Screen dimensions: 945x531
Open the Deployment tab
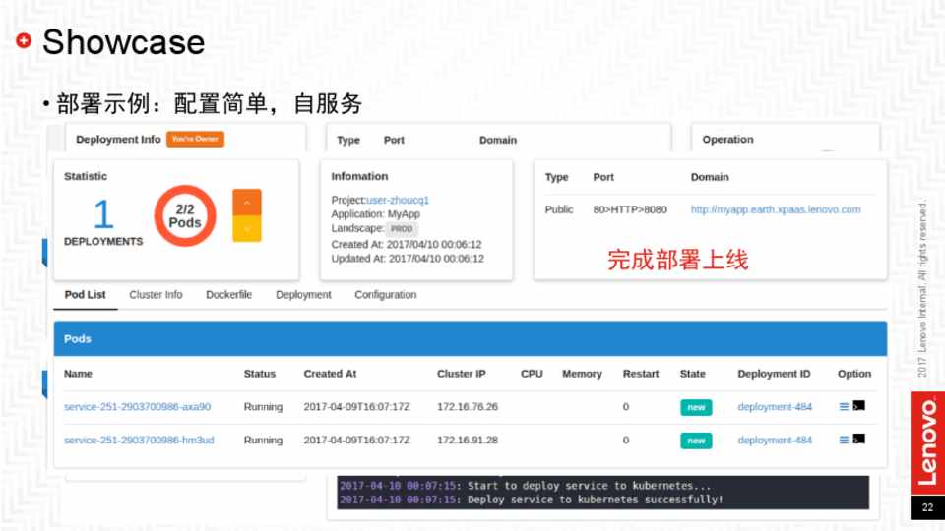tap(303, 295)
